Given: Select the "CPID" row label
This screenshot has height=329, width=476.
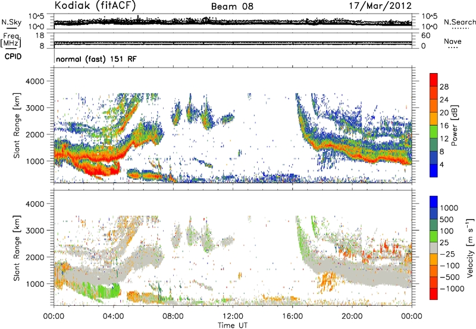Looking at the screenshot, I should (13, 56).
